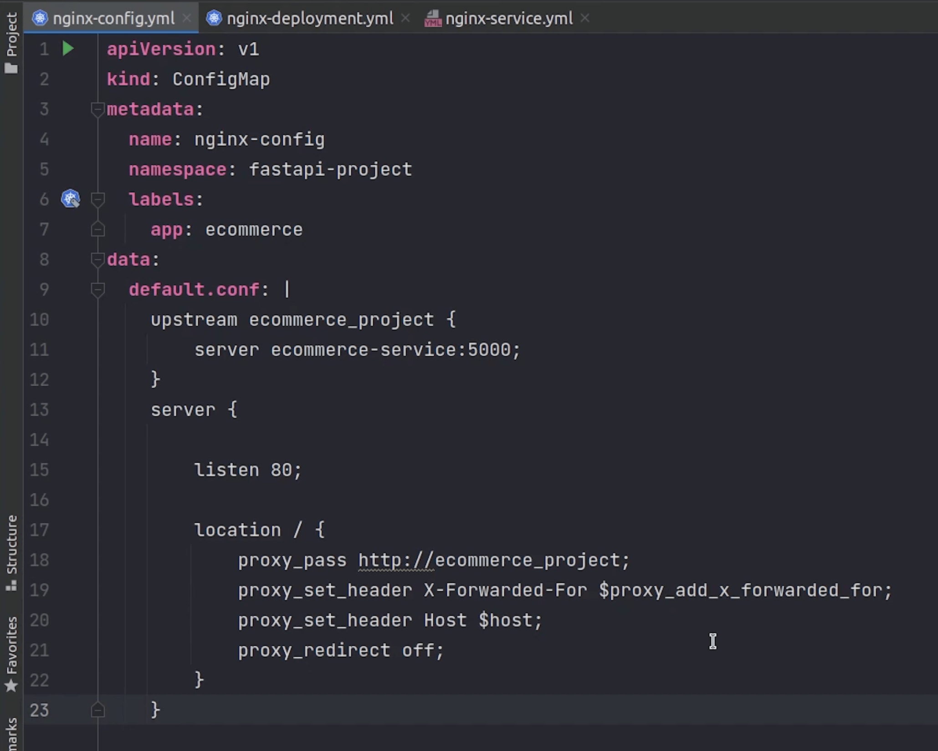Image resolution: width=938 pixels, height=751 pixels.
Task: Click the Kubernetes gutter icon beside labels
Action: click(x=71, y=199)
